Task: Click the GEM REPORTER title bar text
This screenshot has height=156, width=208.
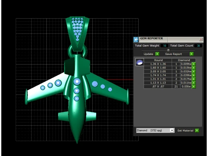Action: point(151,39)
